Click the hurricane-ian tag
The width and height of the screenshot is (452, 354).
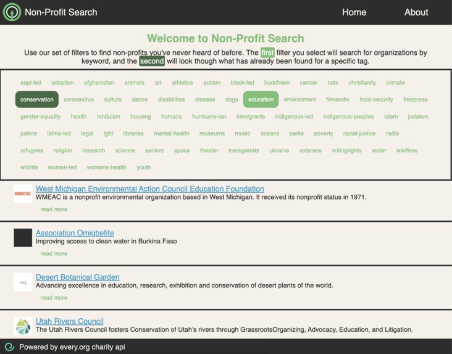(x=209, y=117)
